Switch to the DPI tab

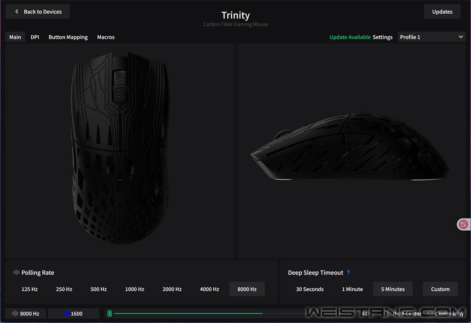pyautogui.click(x=35, y=37)
